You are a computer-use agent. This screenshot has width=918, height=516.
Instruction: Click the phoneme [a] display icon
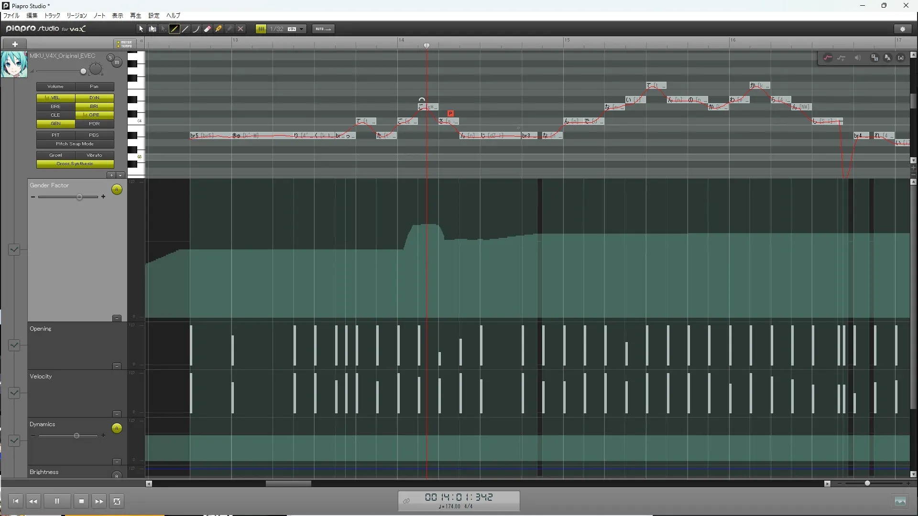tap(901, 58)
